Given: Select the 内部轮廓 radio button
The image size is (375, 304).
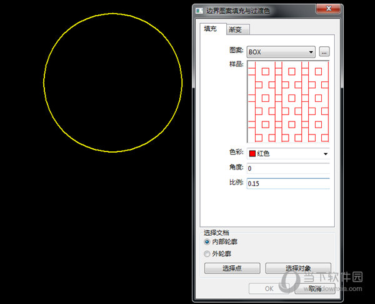Looking at the screenshot, I should point(207,242).
